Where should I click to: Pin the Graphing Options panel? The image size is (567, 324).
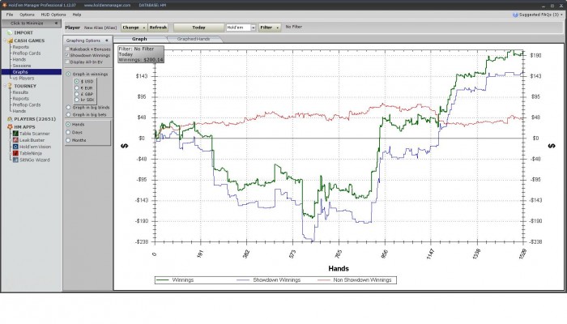(107, 40)
